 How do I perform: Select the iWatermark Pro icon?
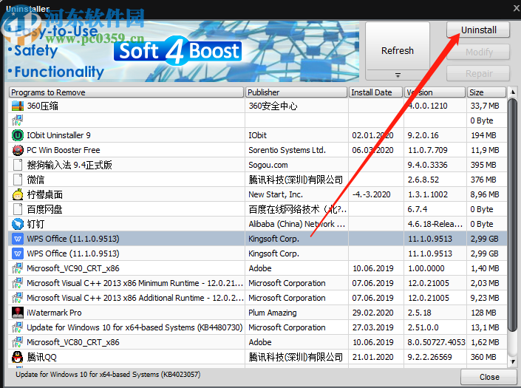[x=18, y=313]
